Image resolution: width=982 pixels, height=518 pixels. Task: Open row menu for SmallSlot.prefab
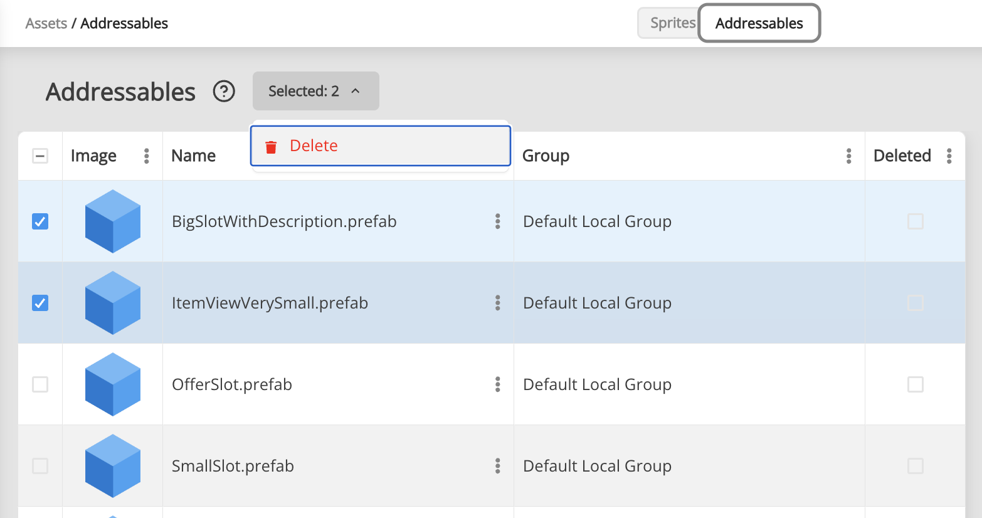coord(498,466)
